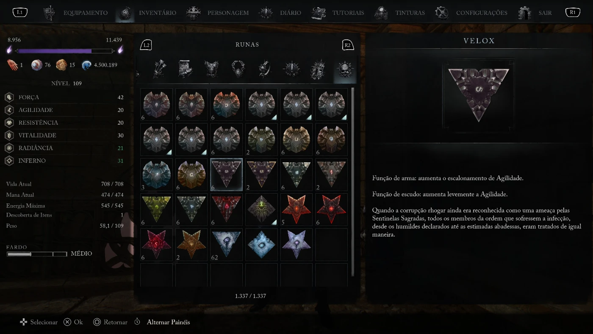Click the Fardo weight load bar
Viewport: 593px width, 334px height.
pyautogui.click(x=37, y=254)
